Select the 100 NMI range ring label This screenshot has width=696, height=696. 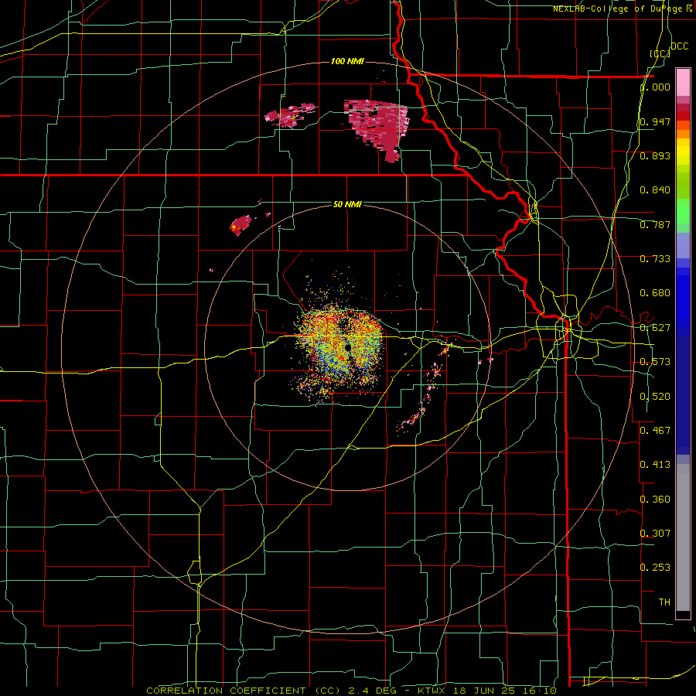click(347, 61)
